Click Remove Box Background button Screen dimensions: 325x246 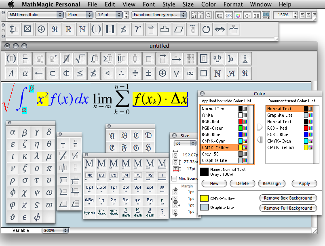pos(288,198)
